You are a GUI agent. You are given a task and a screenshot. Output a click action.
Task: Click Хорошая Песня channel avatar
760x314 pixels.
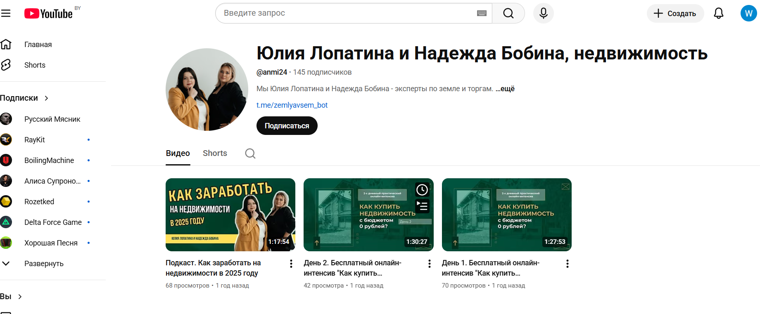[6, 243]
